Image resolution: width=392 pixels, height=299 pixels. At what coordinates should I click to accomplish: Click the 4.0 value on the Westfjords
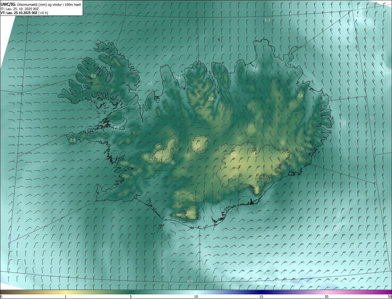[x=93, y=76]
